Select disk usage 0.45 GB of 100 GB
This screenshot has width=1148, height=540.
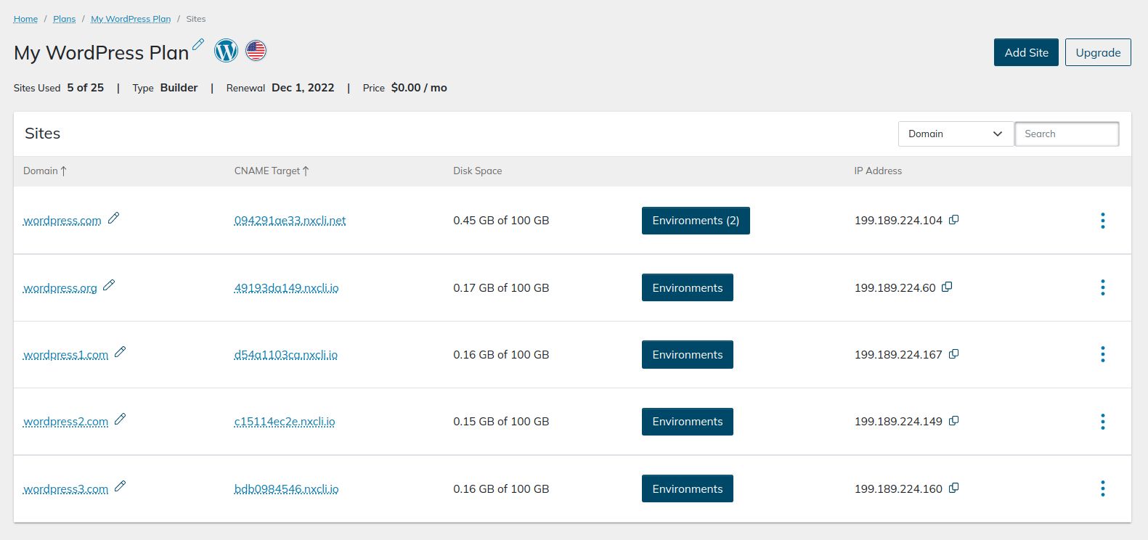pos(501,221)
